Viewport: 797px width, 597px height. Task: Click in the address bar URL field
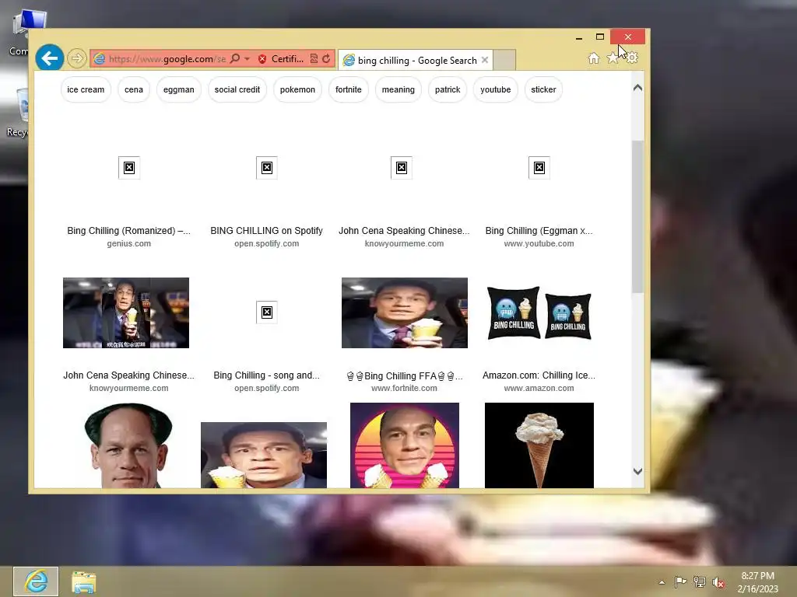coord(167,59)
